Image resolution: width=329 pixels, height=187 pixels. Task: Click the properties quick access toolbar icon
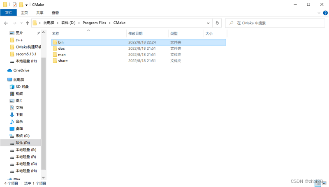coord(14,5)
